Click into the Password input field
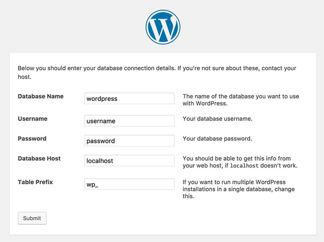 [129, 141]
